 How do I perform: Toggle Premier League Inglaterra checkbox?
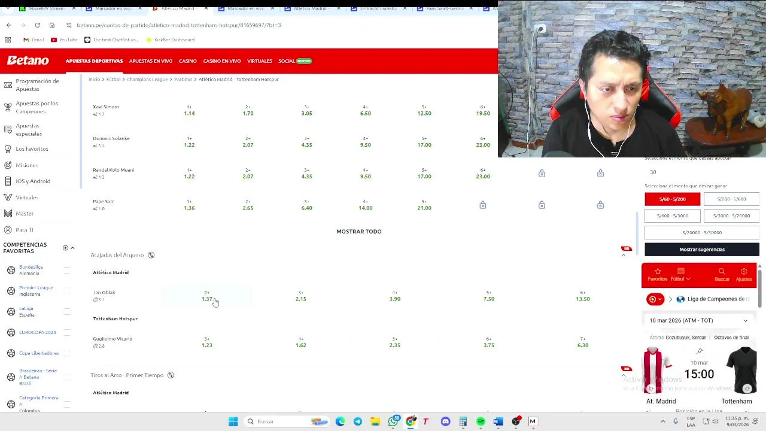pos(67,291)
